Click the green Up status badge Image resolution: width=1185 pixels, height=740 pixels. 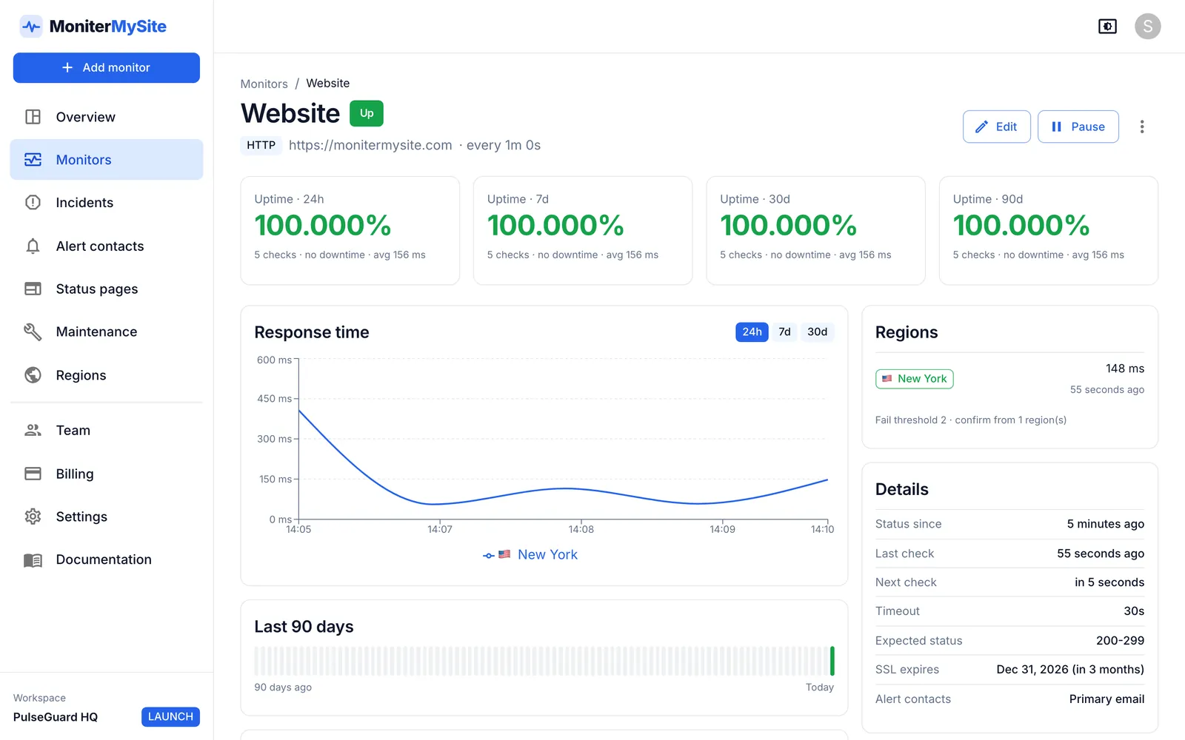[366, 113]
